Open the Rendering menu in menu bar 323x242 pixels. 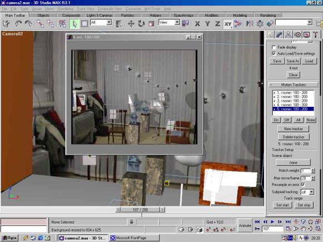pyautogui.click(x=66, y=9)
